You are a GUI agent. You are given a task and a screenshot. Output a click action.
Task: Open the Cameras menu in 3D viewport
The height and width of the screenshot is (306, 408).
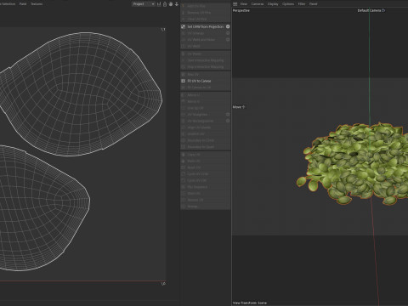pyautogui.click(x=258, y=4)
